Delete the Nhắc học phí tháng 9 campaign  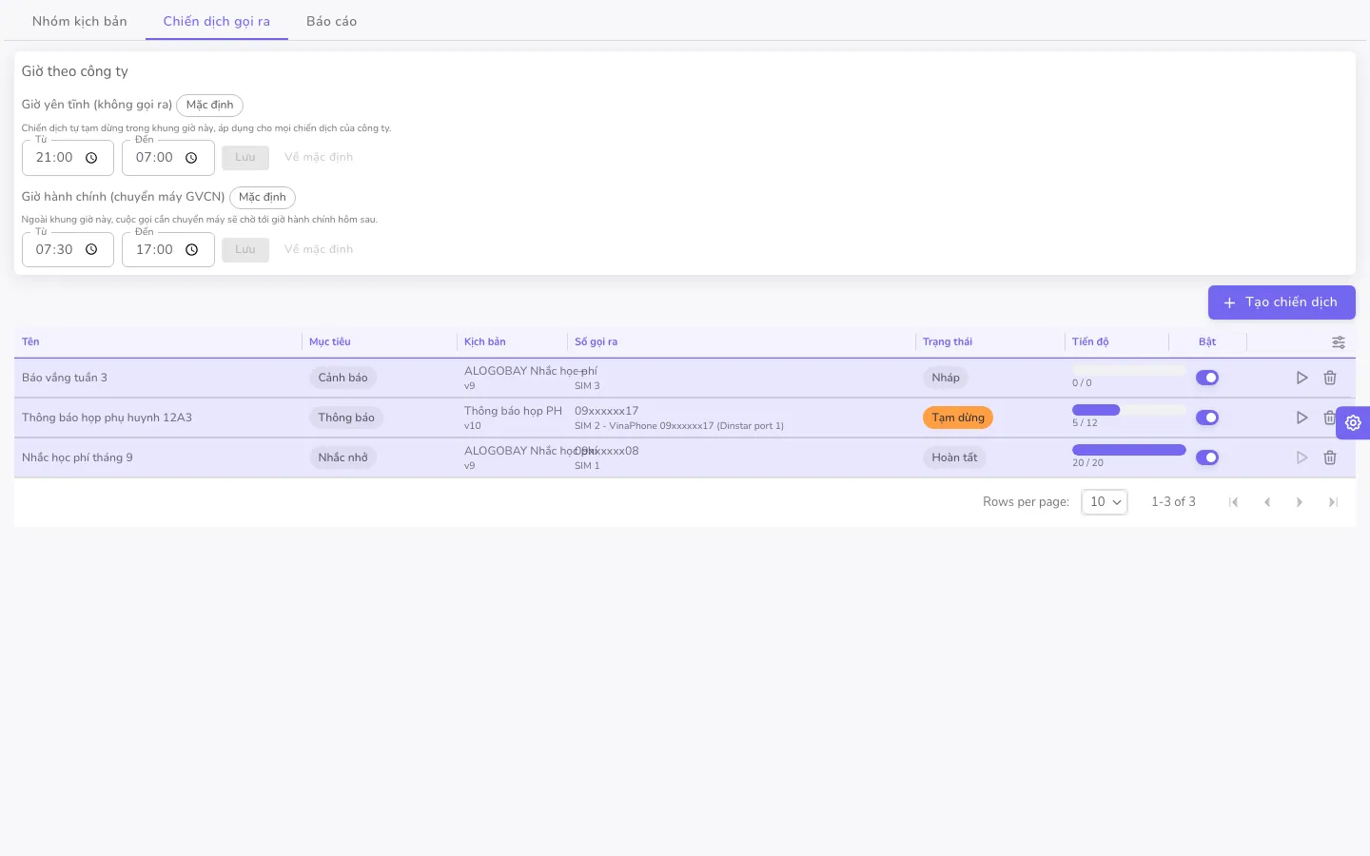coord(1330,457)
